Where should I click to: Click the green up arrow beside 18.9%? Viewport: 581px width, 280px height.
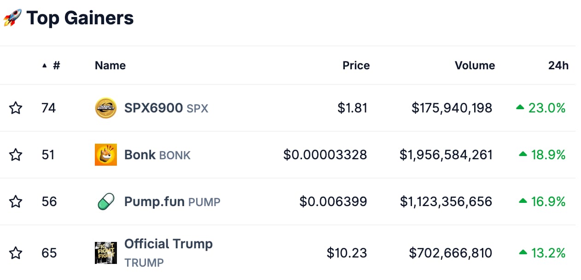[523, 155]
